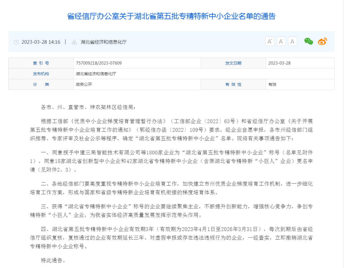
Task: Select timestamp 2023-03-28 14:16
Action: [x=41, y=42]
